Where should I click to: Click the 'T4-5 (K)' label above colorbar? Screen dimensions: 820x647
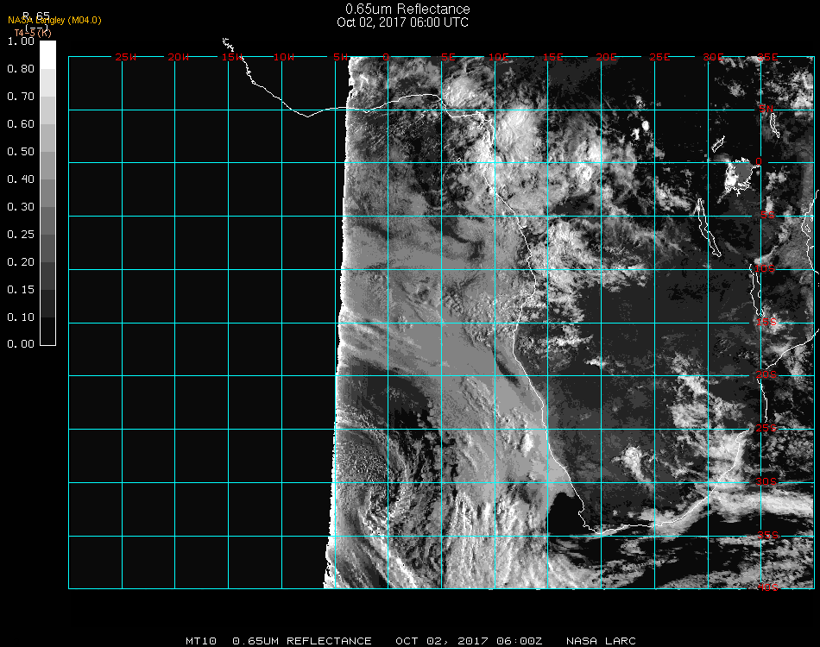pyautogui.click(x=33, y=33)
